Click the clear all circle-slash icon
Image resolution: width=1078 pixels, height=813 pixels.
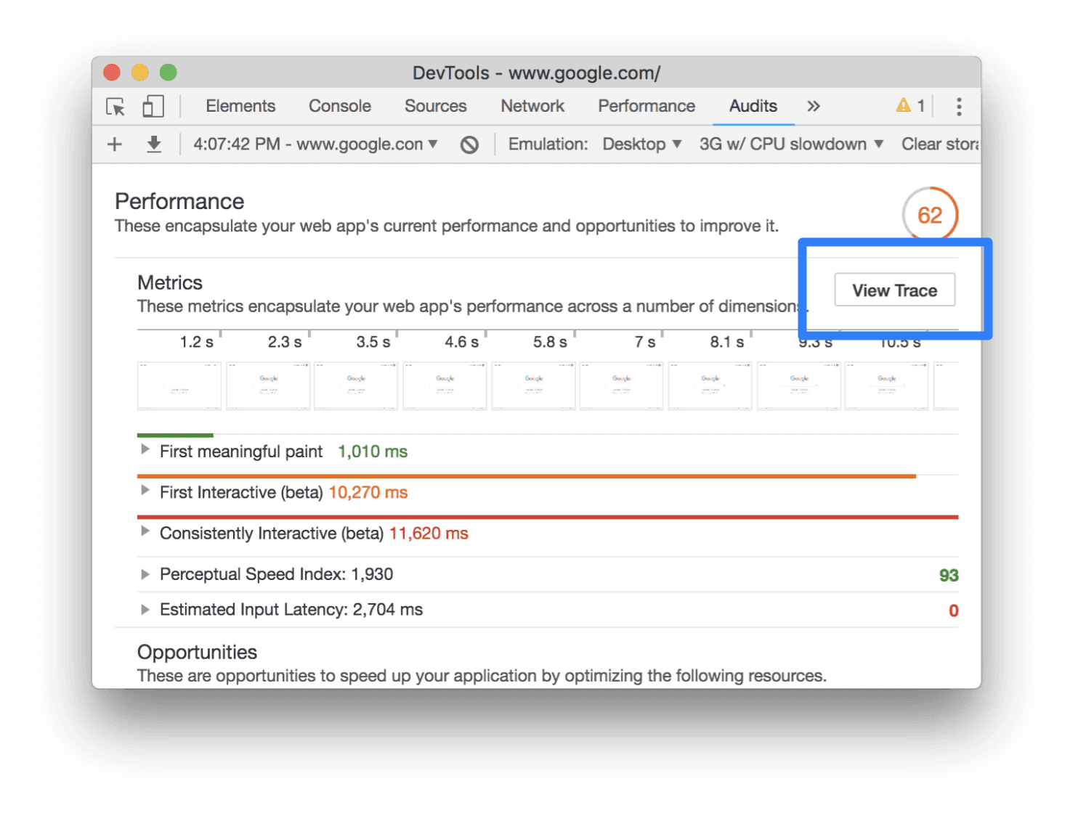(469, 144)
